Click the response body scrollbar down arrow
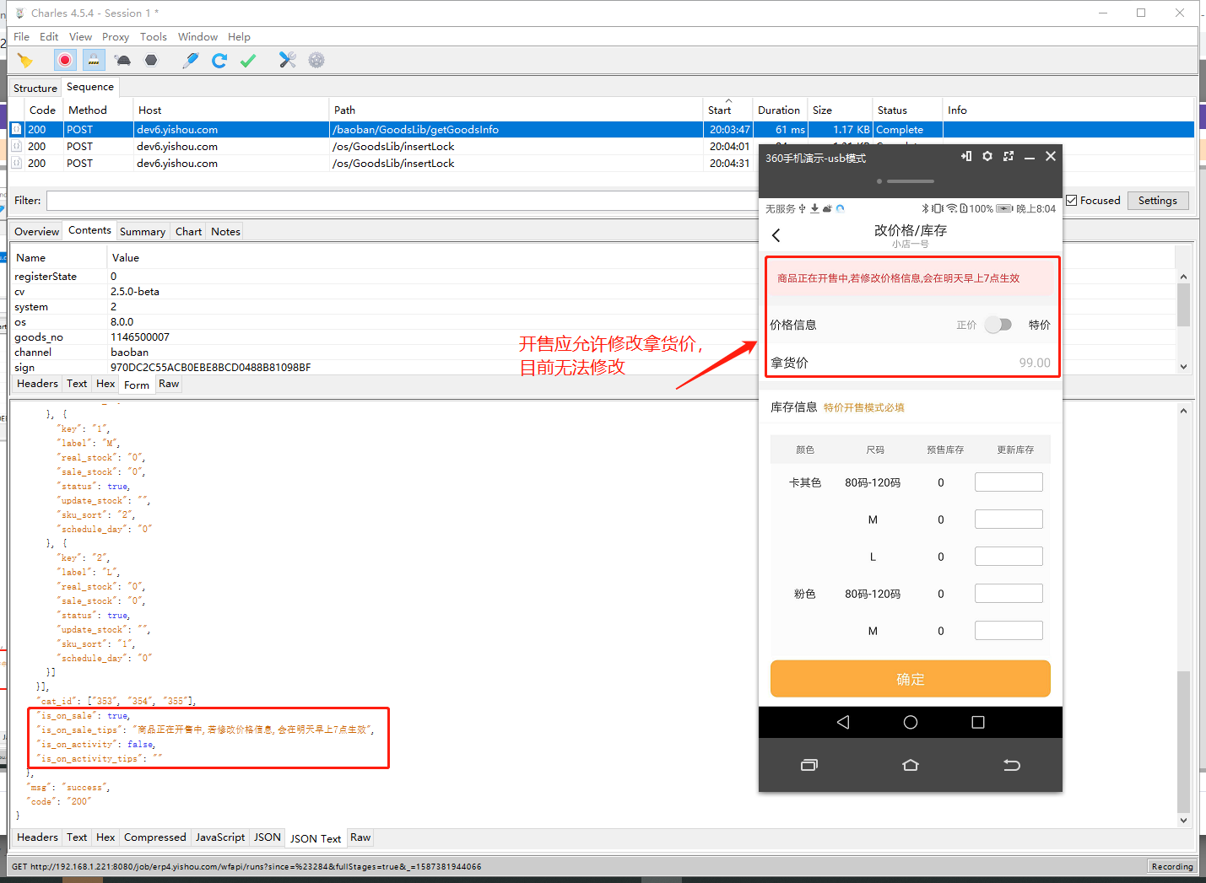Screen dimensions: 1206x883 (x=1183, y=820)
